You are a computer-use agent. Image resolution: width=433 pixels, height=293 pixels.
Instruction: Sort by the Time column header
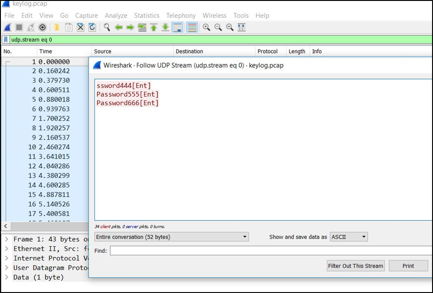pyautogui.click(x=64, y=51)
